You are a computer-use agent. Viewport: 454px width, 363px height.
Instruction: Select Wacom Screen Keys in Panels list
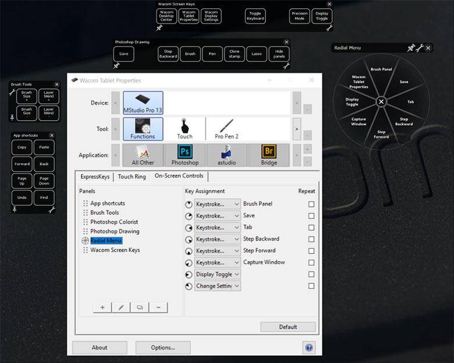click(x=115, y=250)
